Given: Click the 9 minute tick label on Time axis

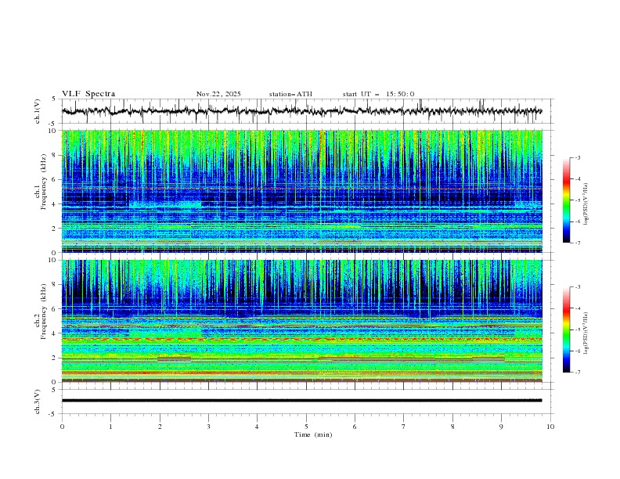Looking at the screenshot, I should (501, 427).
